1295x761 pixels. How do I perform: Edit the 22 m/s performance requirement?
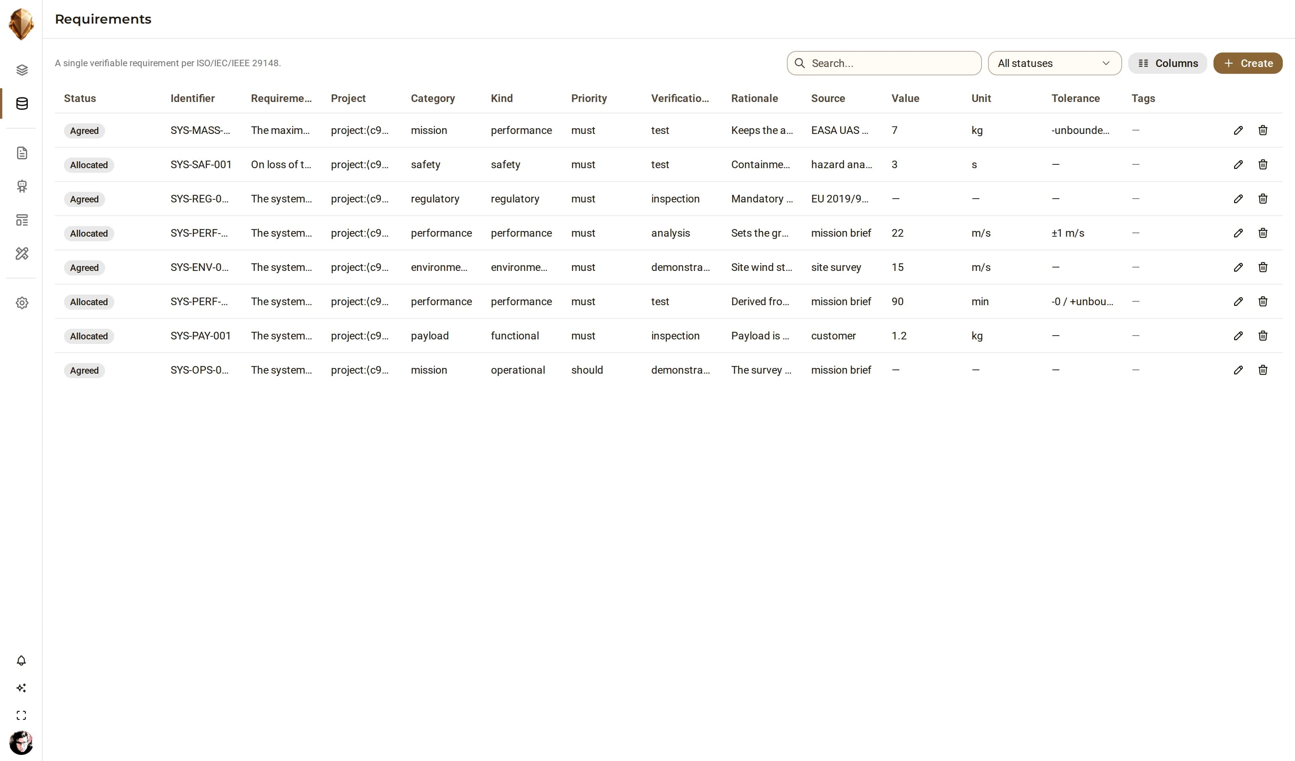tap(1238, 233)
